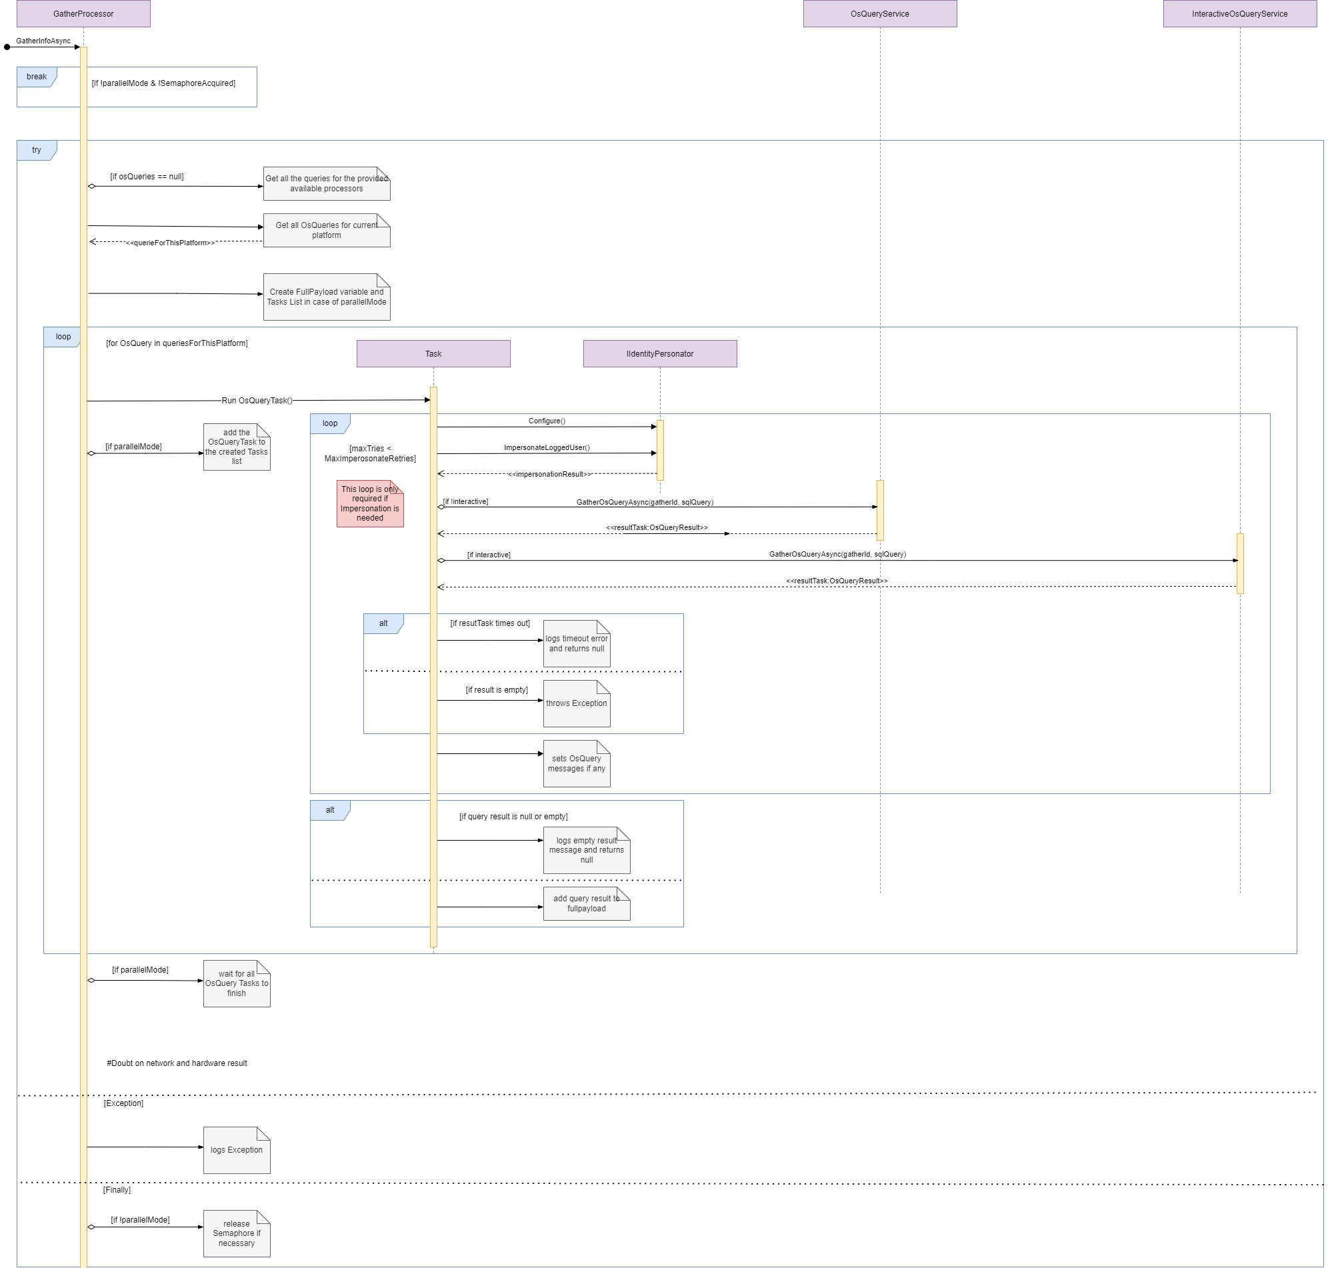Select the InteractiveOsQueryService header box
The width and height of the screenshot is (1328, 1268).
pyautogui.click(x=1239, y=13)
